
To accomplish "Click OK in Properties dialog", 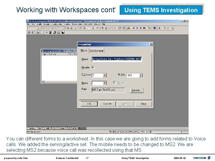I will point(89,104).
